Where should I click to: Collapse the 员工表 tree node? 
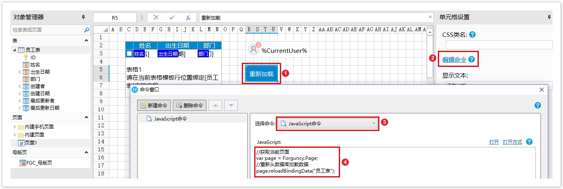[x=15, y=50]
